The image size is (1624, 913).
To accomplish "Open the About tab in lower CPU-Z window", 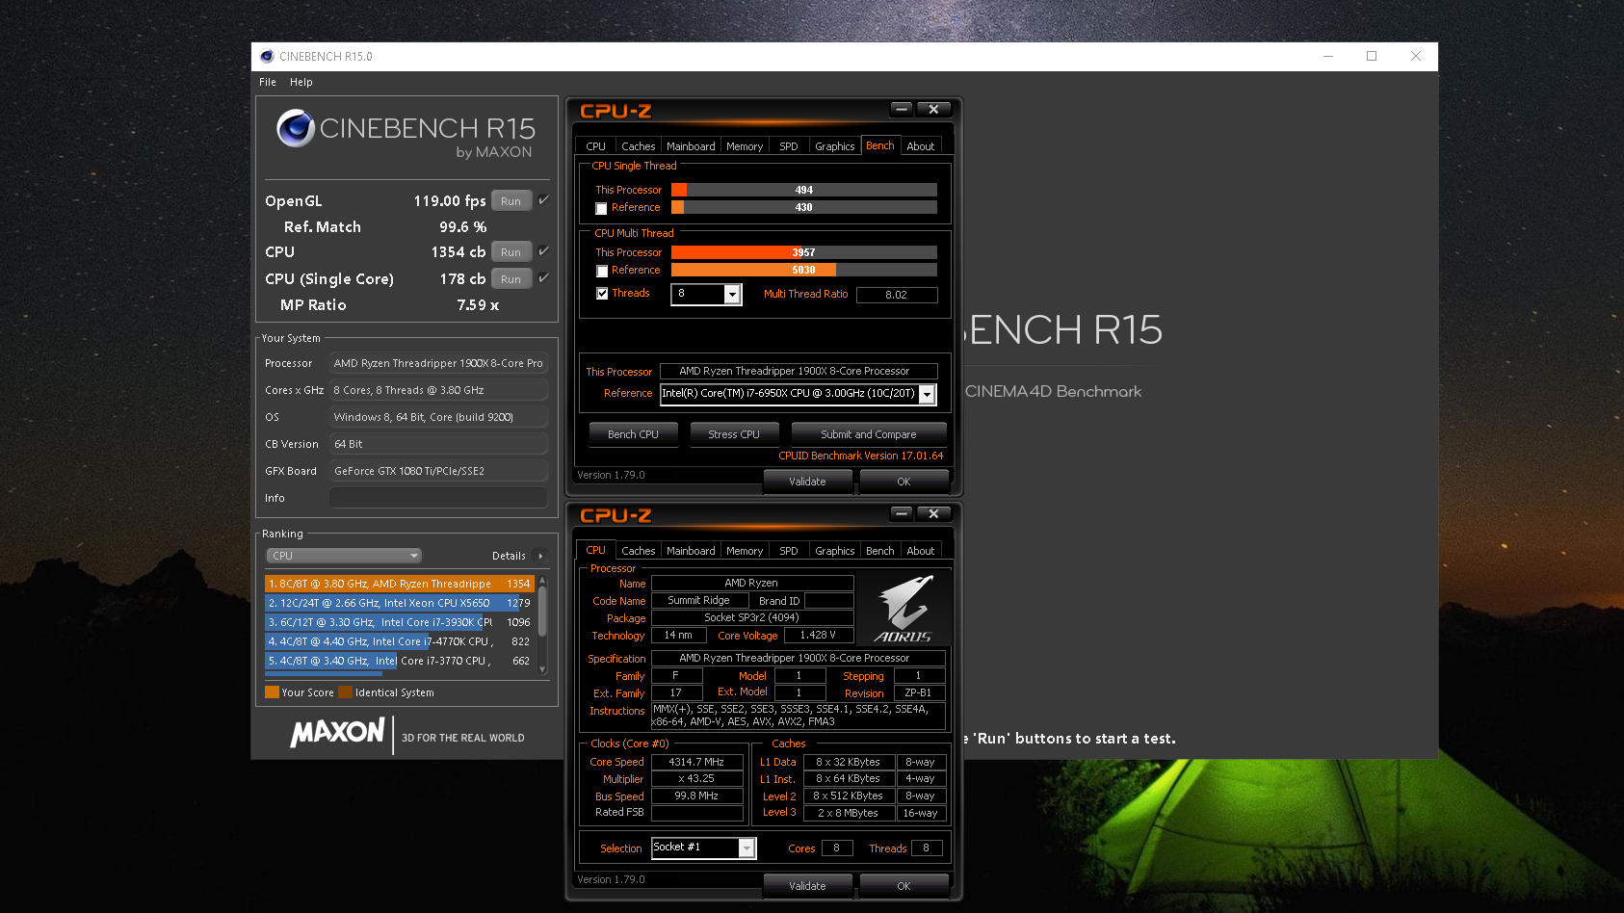I will tap(921, 551).
